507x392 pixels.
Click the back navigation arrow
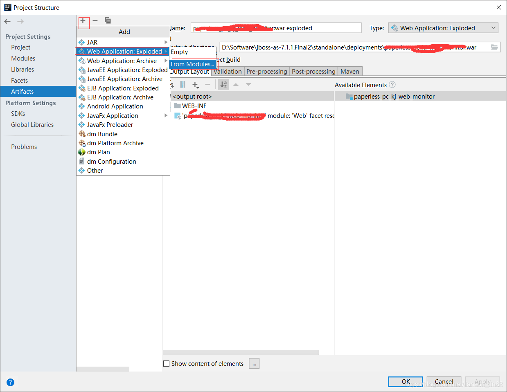[7, 21]
